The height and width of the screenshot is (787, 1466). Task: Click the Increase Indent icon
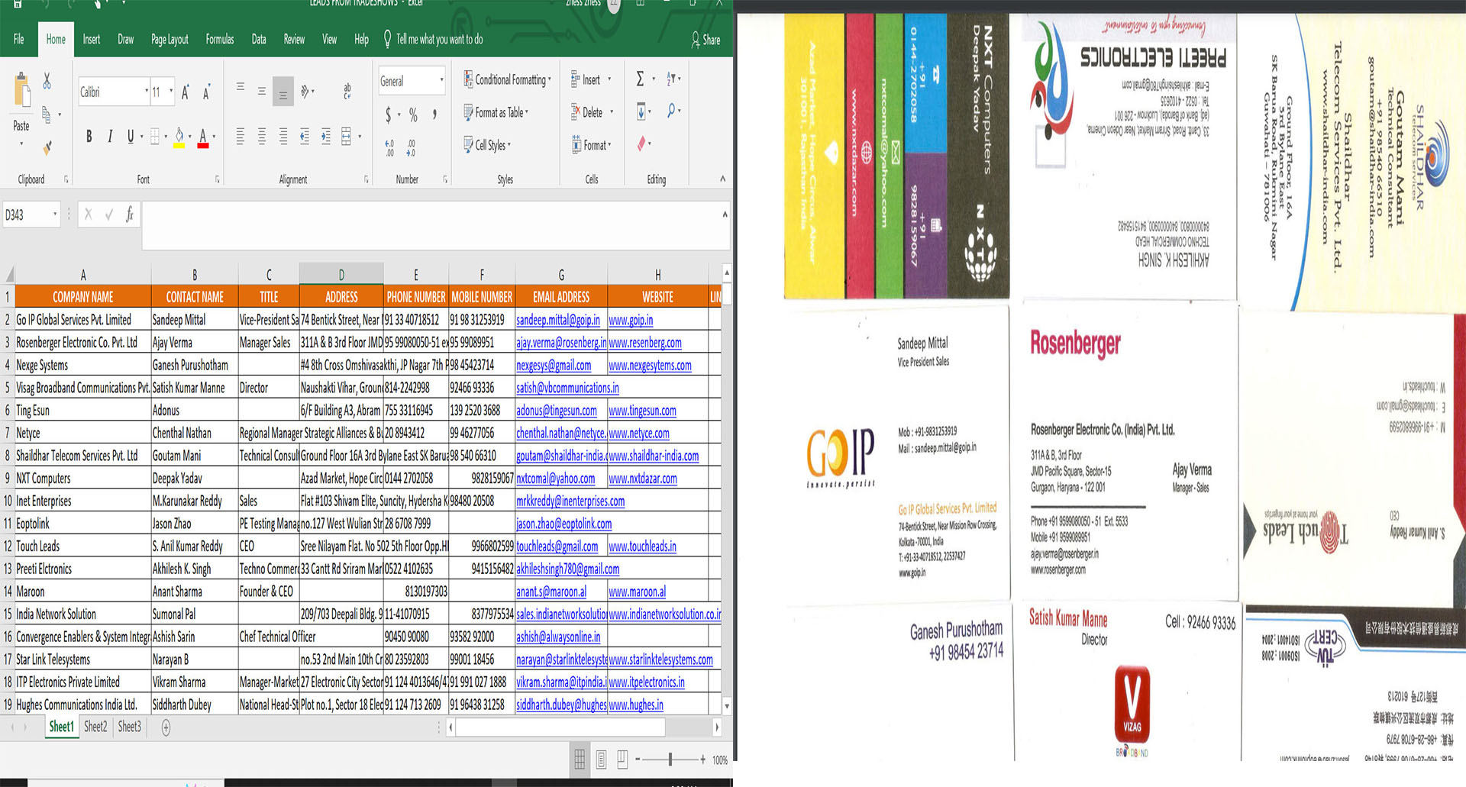[326, 137]
